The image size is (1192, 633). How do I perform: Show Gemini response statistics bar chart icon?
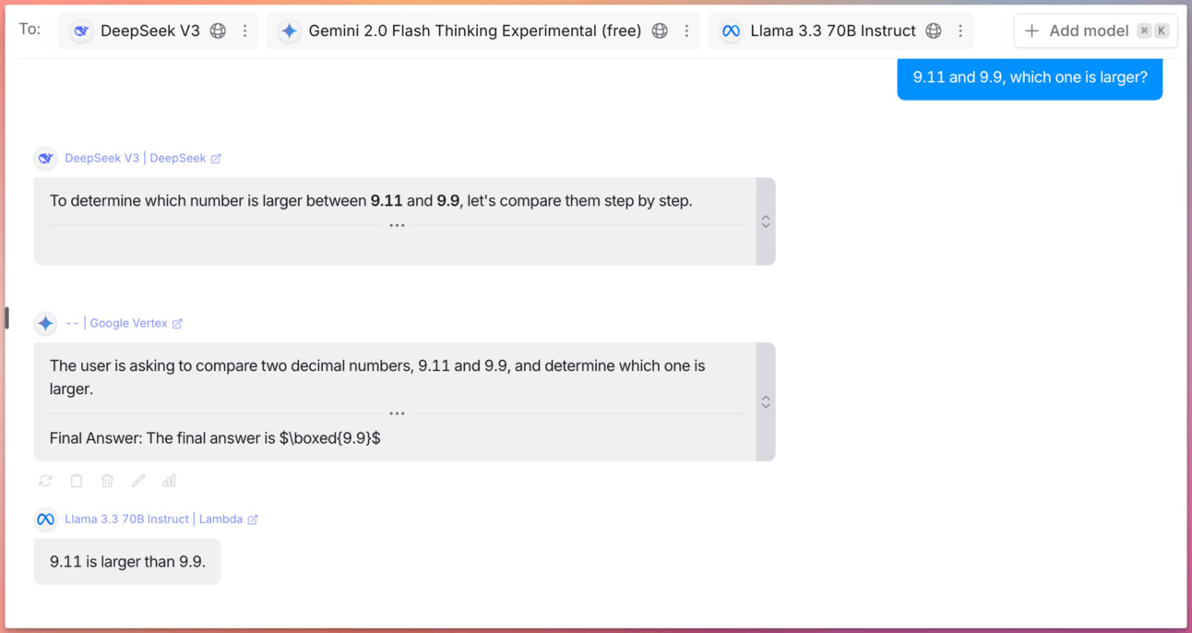click(169, 481)
